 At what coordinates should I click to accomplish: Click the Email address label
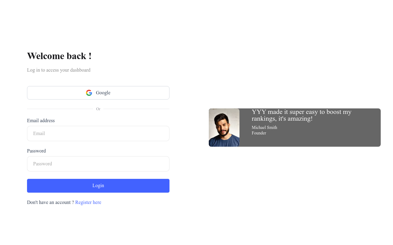click(x=41, y=121)
